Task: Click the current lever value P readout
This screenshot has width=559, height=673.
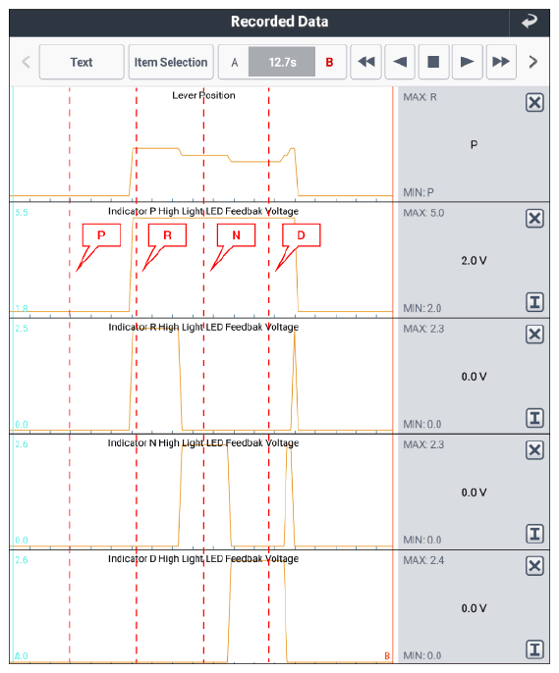Action: [474, 145]
